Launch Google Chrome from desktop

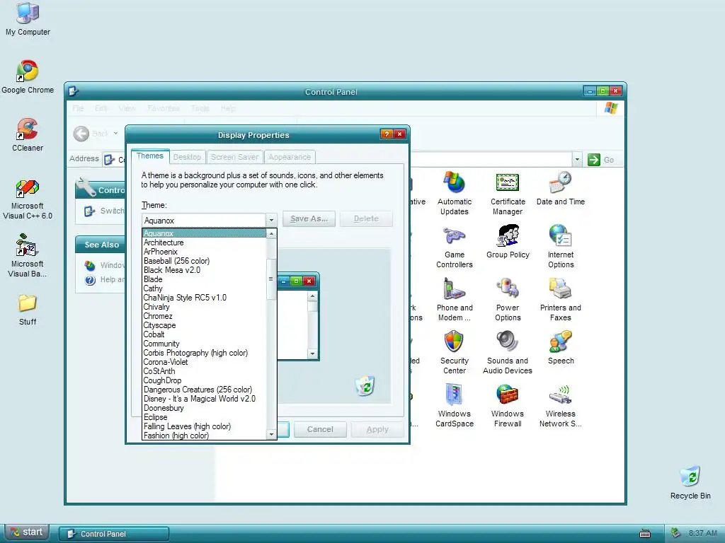[x=28, y=77]
